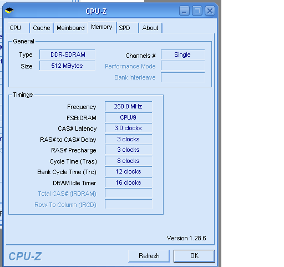
Task: Open the Cache tab
Action: tap(42, 28)
